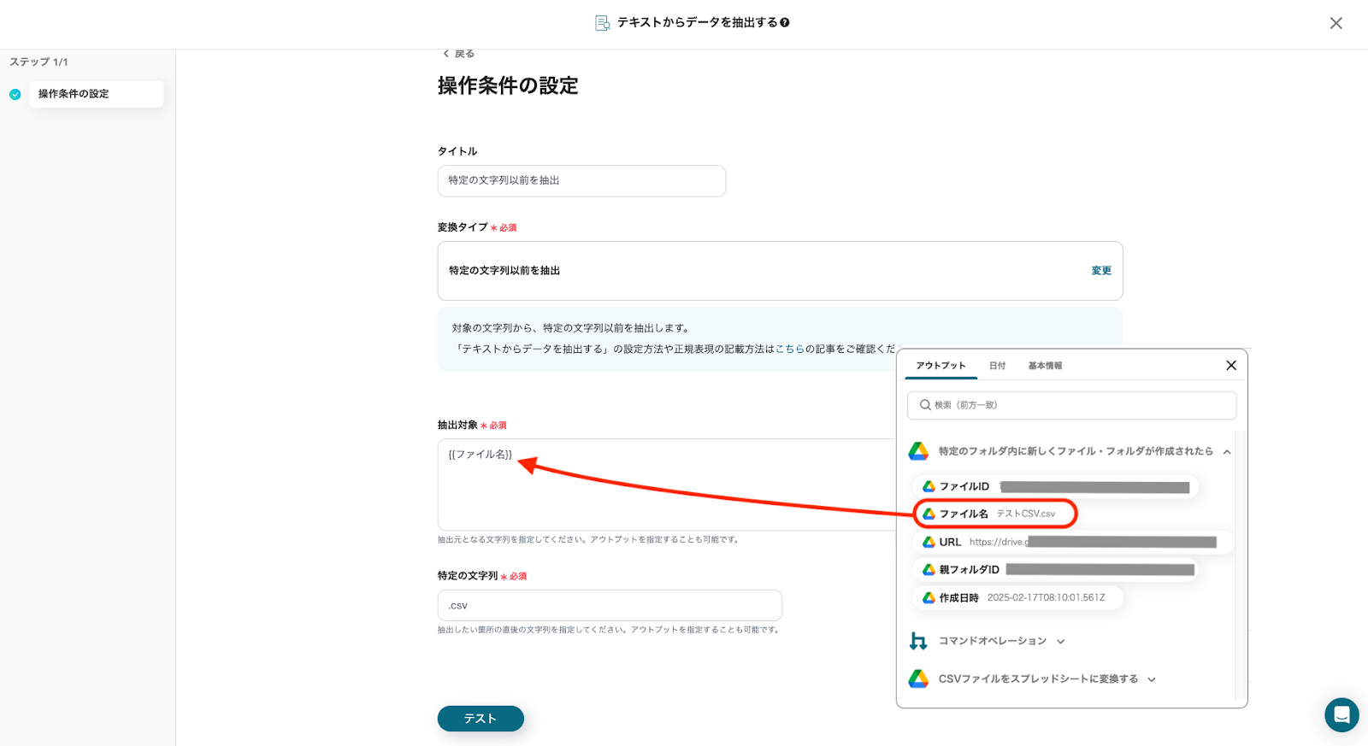Open the こちら help article link

tap(789, 349)
